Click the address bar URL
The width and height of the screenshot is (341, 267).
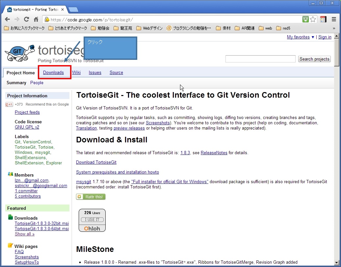pos(92,20)
